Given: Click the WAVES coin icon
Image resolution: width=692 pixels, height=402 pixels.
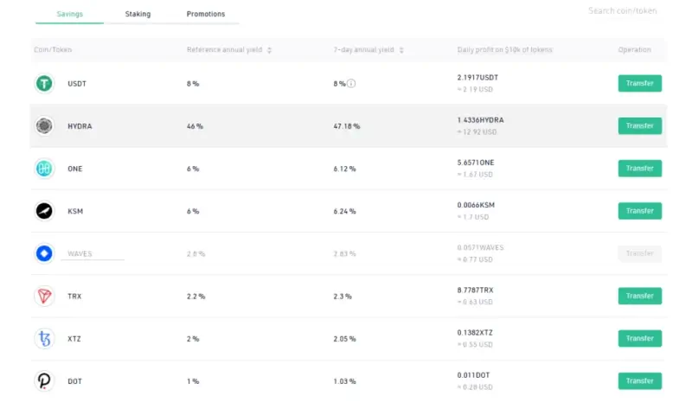Looking at the screenshot, I should coord(44,254).
